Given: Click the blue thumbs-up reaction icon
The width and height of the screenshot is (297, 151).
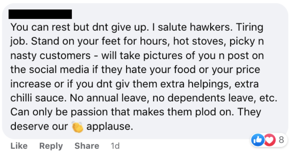Looking at the screenshot, I should (258, 140).
